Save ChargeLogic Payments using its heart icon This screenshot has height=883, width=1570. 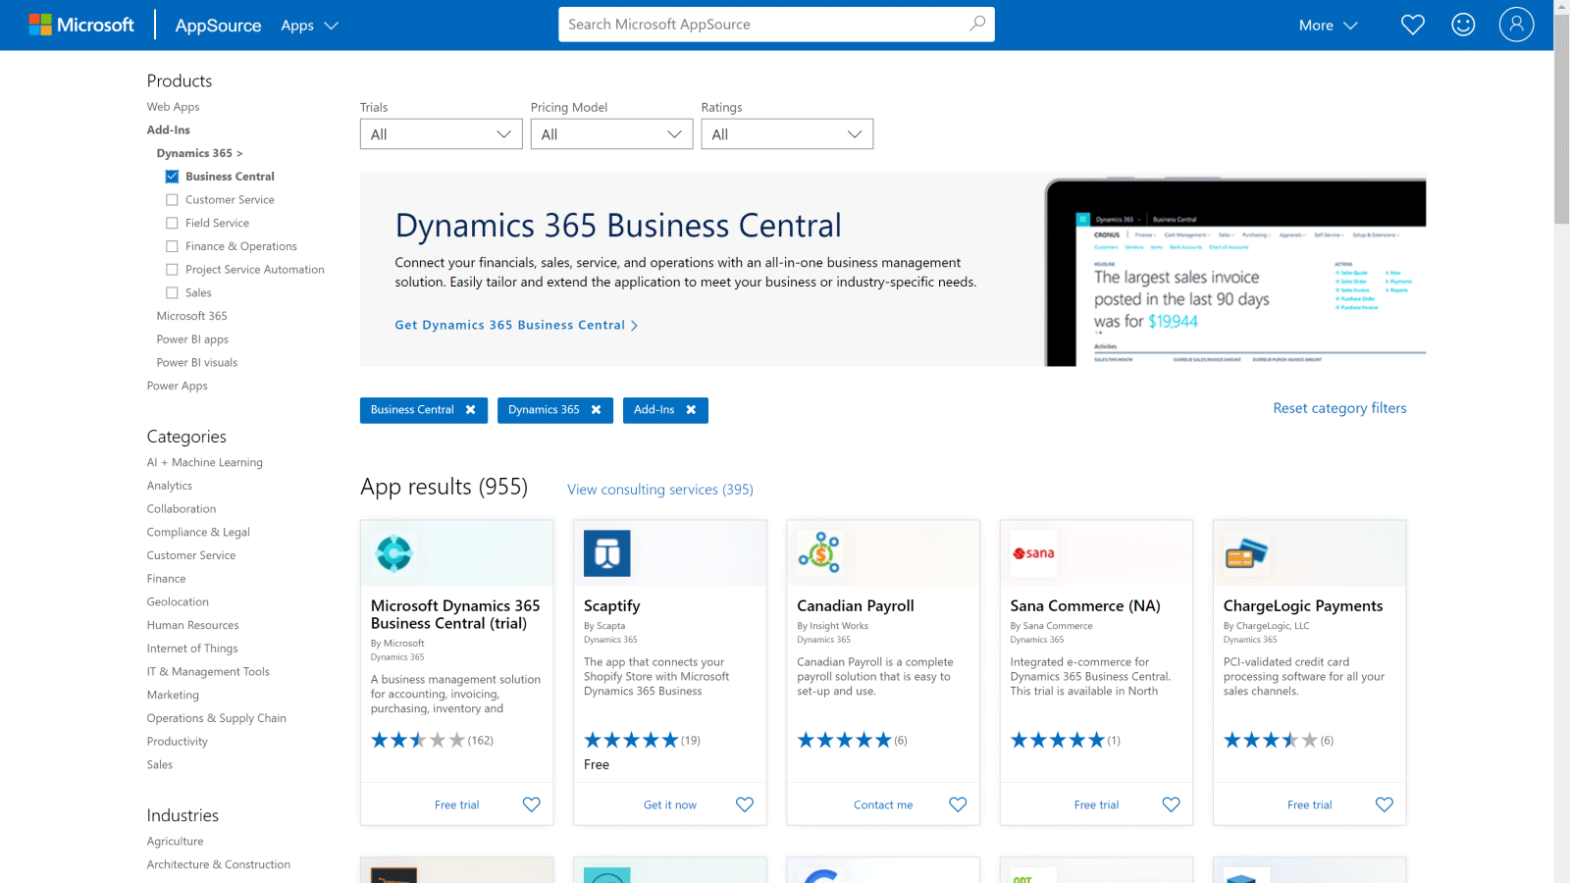tap(1384, 804)
